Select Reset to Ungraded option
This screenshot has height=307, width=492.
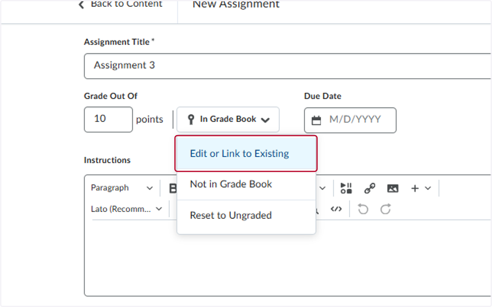(x=246, y=215)
